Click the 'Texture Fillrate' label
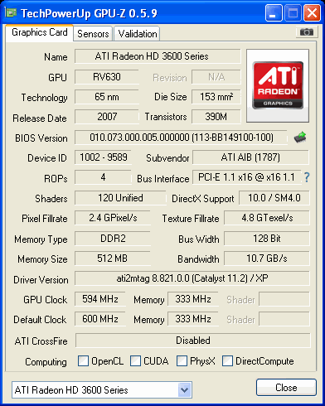Viewport: 325px width, 406px height. click(191, 219)
